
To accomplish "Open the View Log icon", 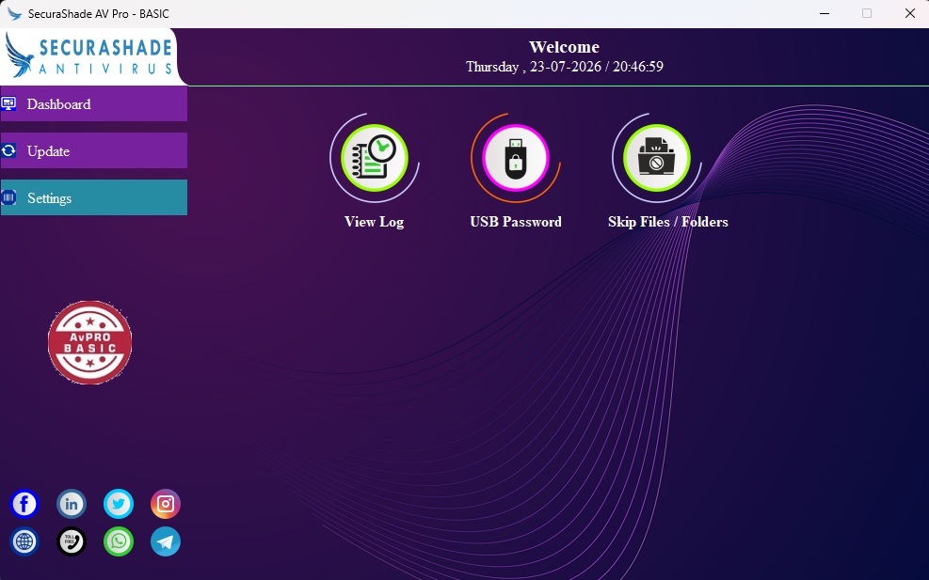I will tap(375, 158).
